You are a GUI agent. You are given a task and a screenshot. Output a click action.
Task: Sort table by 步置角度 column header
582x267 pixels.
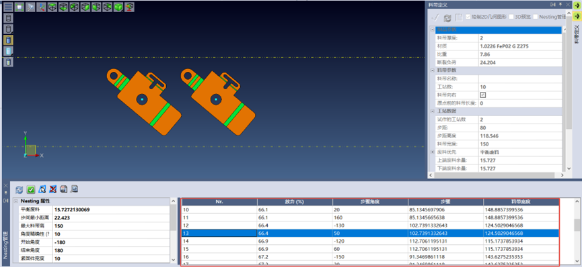(371, 202)
